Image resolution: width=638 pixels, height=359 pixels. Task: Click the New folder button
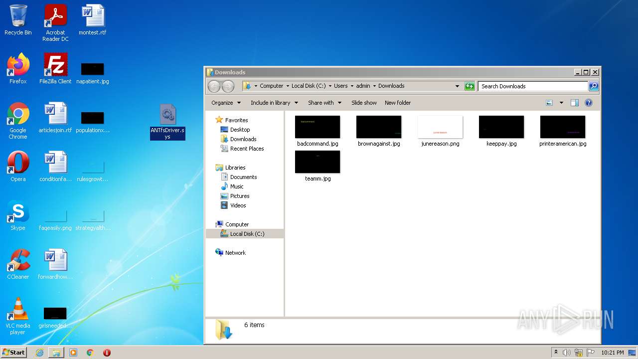398,103
